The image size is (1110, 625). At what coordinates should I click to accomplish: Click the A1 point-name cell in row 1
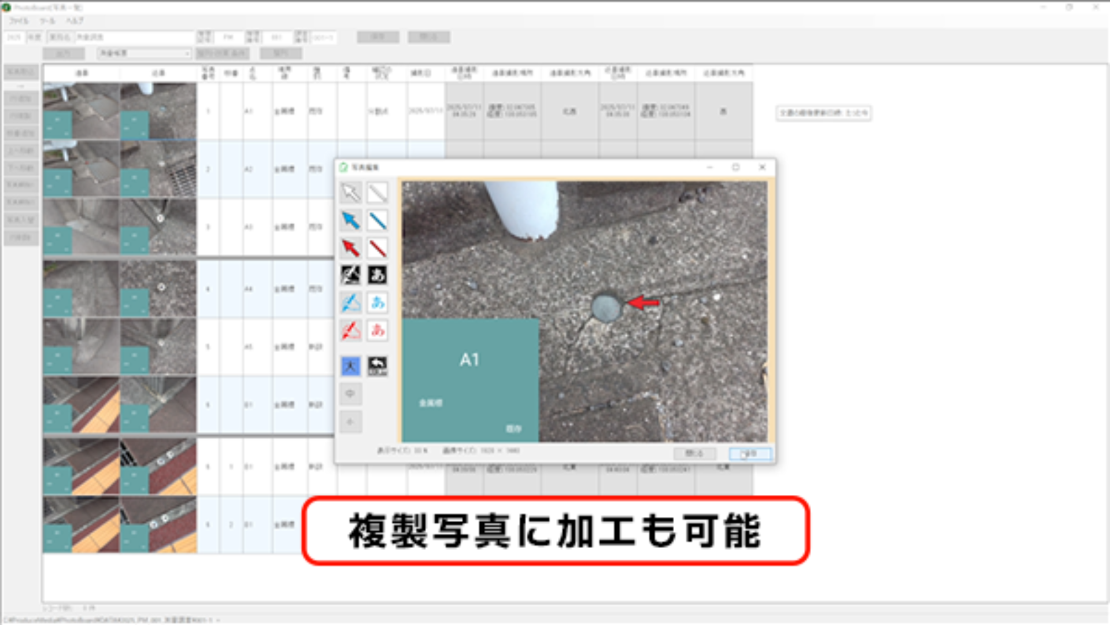(x=257, y=111)
